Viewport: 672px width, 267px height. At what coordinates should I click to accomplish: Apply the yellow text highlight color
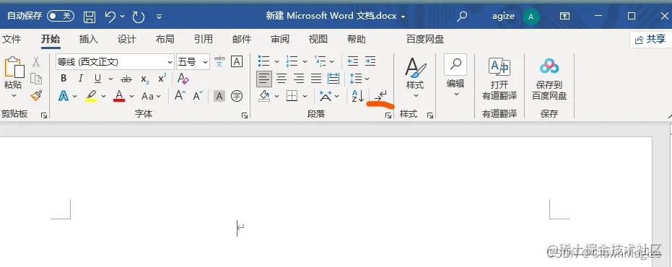point(91,96)
